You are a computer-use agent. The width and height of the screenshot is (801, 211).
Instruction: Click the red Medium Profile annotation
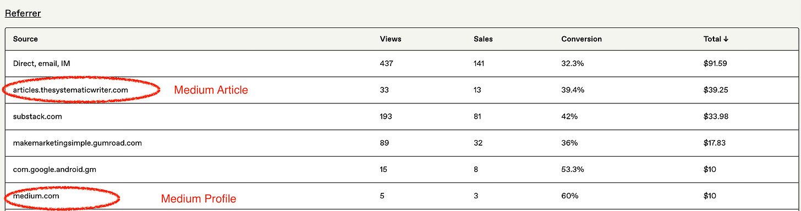click(x=199, y=199)
